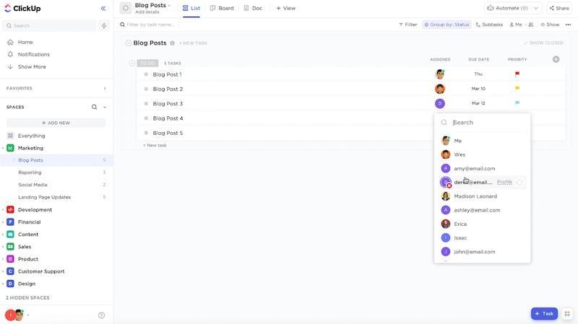Open Profile link for derek@email
The width and height of the screenshot is (578, 324).
504,183
